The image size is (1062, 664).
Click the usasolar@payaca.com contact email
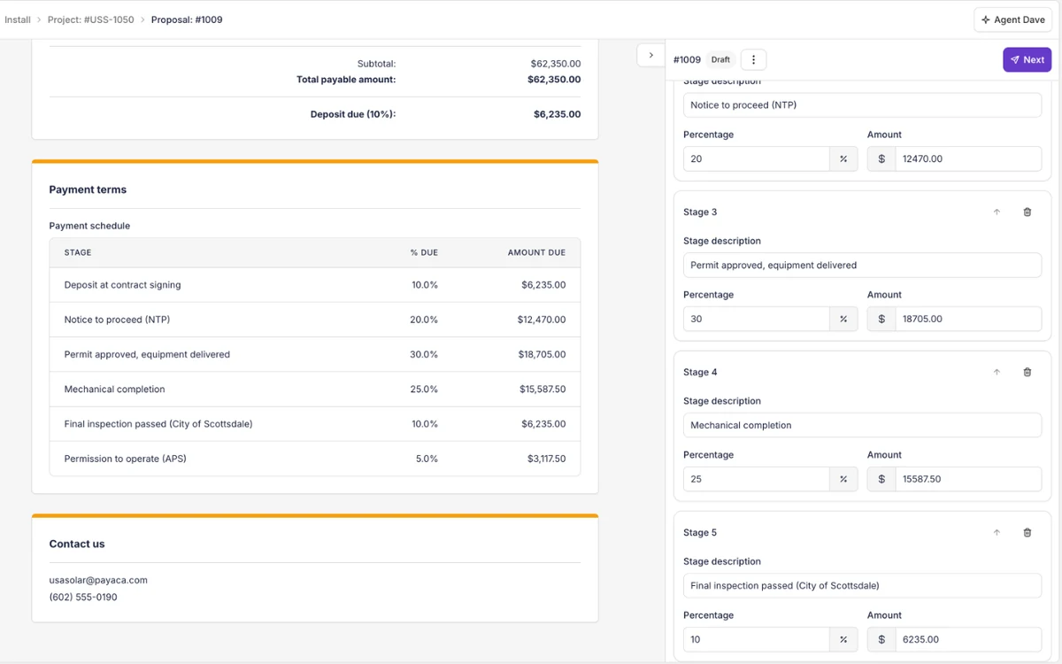click(x=98, y=580)
